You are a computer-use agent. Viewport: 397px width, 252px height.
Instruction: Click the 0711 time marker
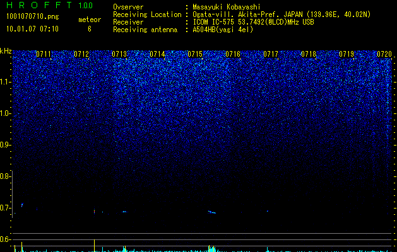point(44,54)
